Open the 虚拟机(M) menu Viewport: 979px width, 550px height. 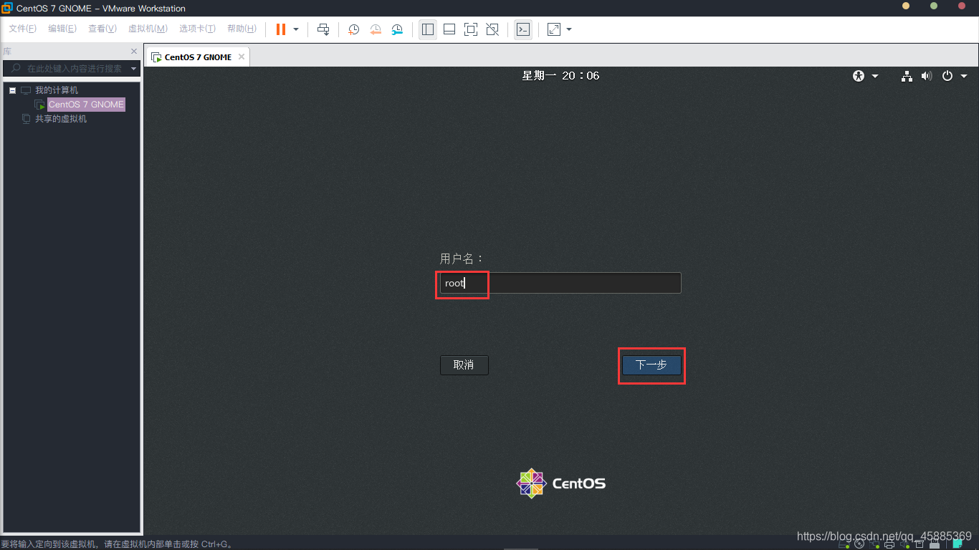(148, 29)
